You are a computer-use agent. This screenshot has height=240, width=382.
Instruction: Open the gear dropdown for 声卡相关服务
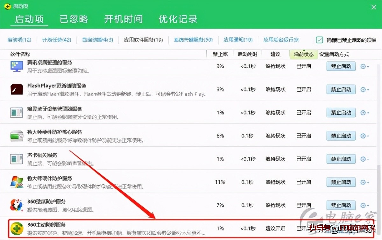tap(364, 159)
